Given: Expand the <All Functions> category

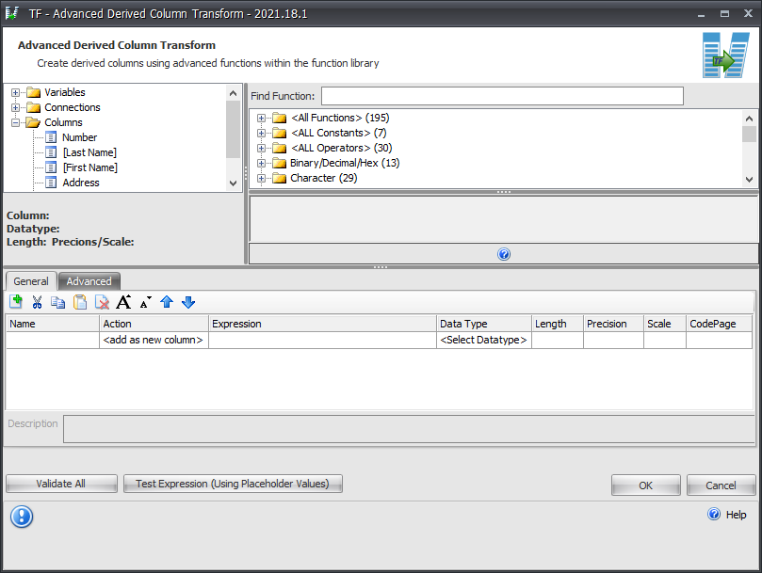Looking at the screenshot, I should (261, 118).
